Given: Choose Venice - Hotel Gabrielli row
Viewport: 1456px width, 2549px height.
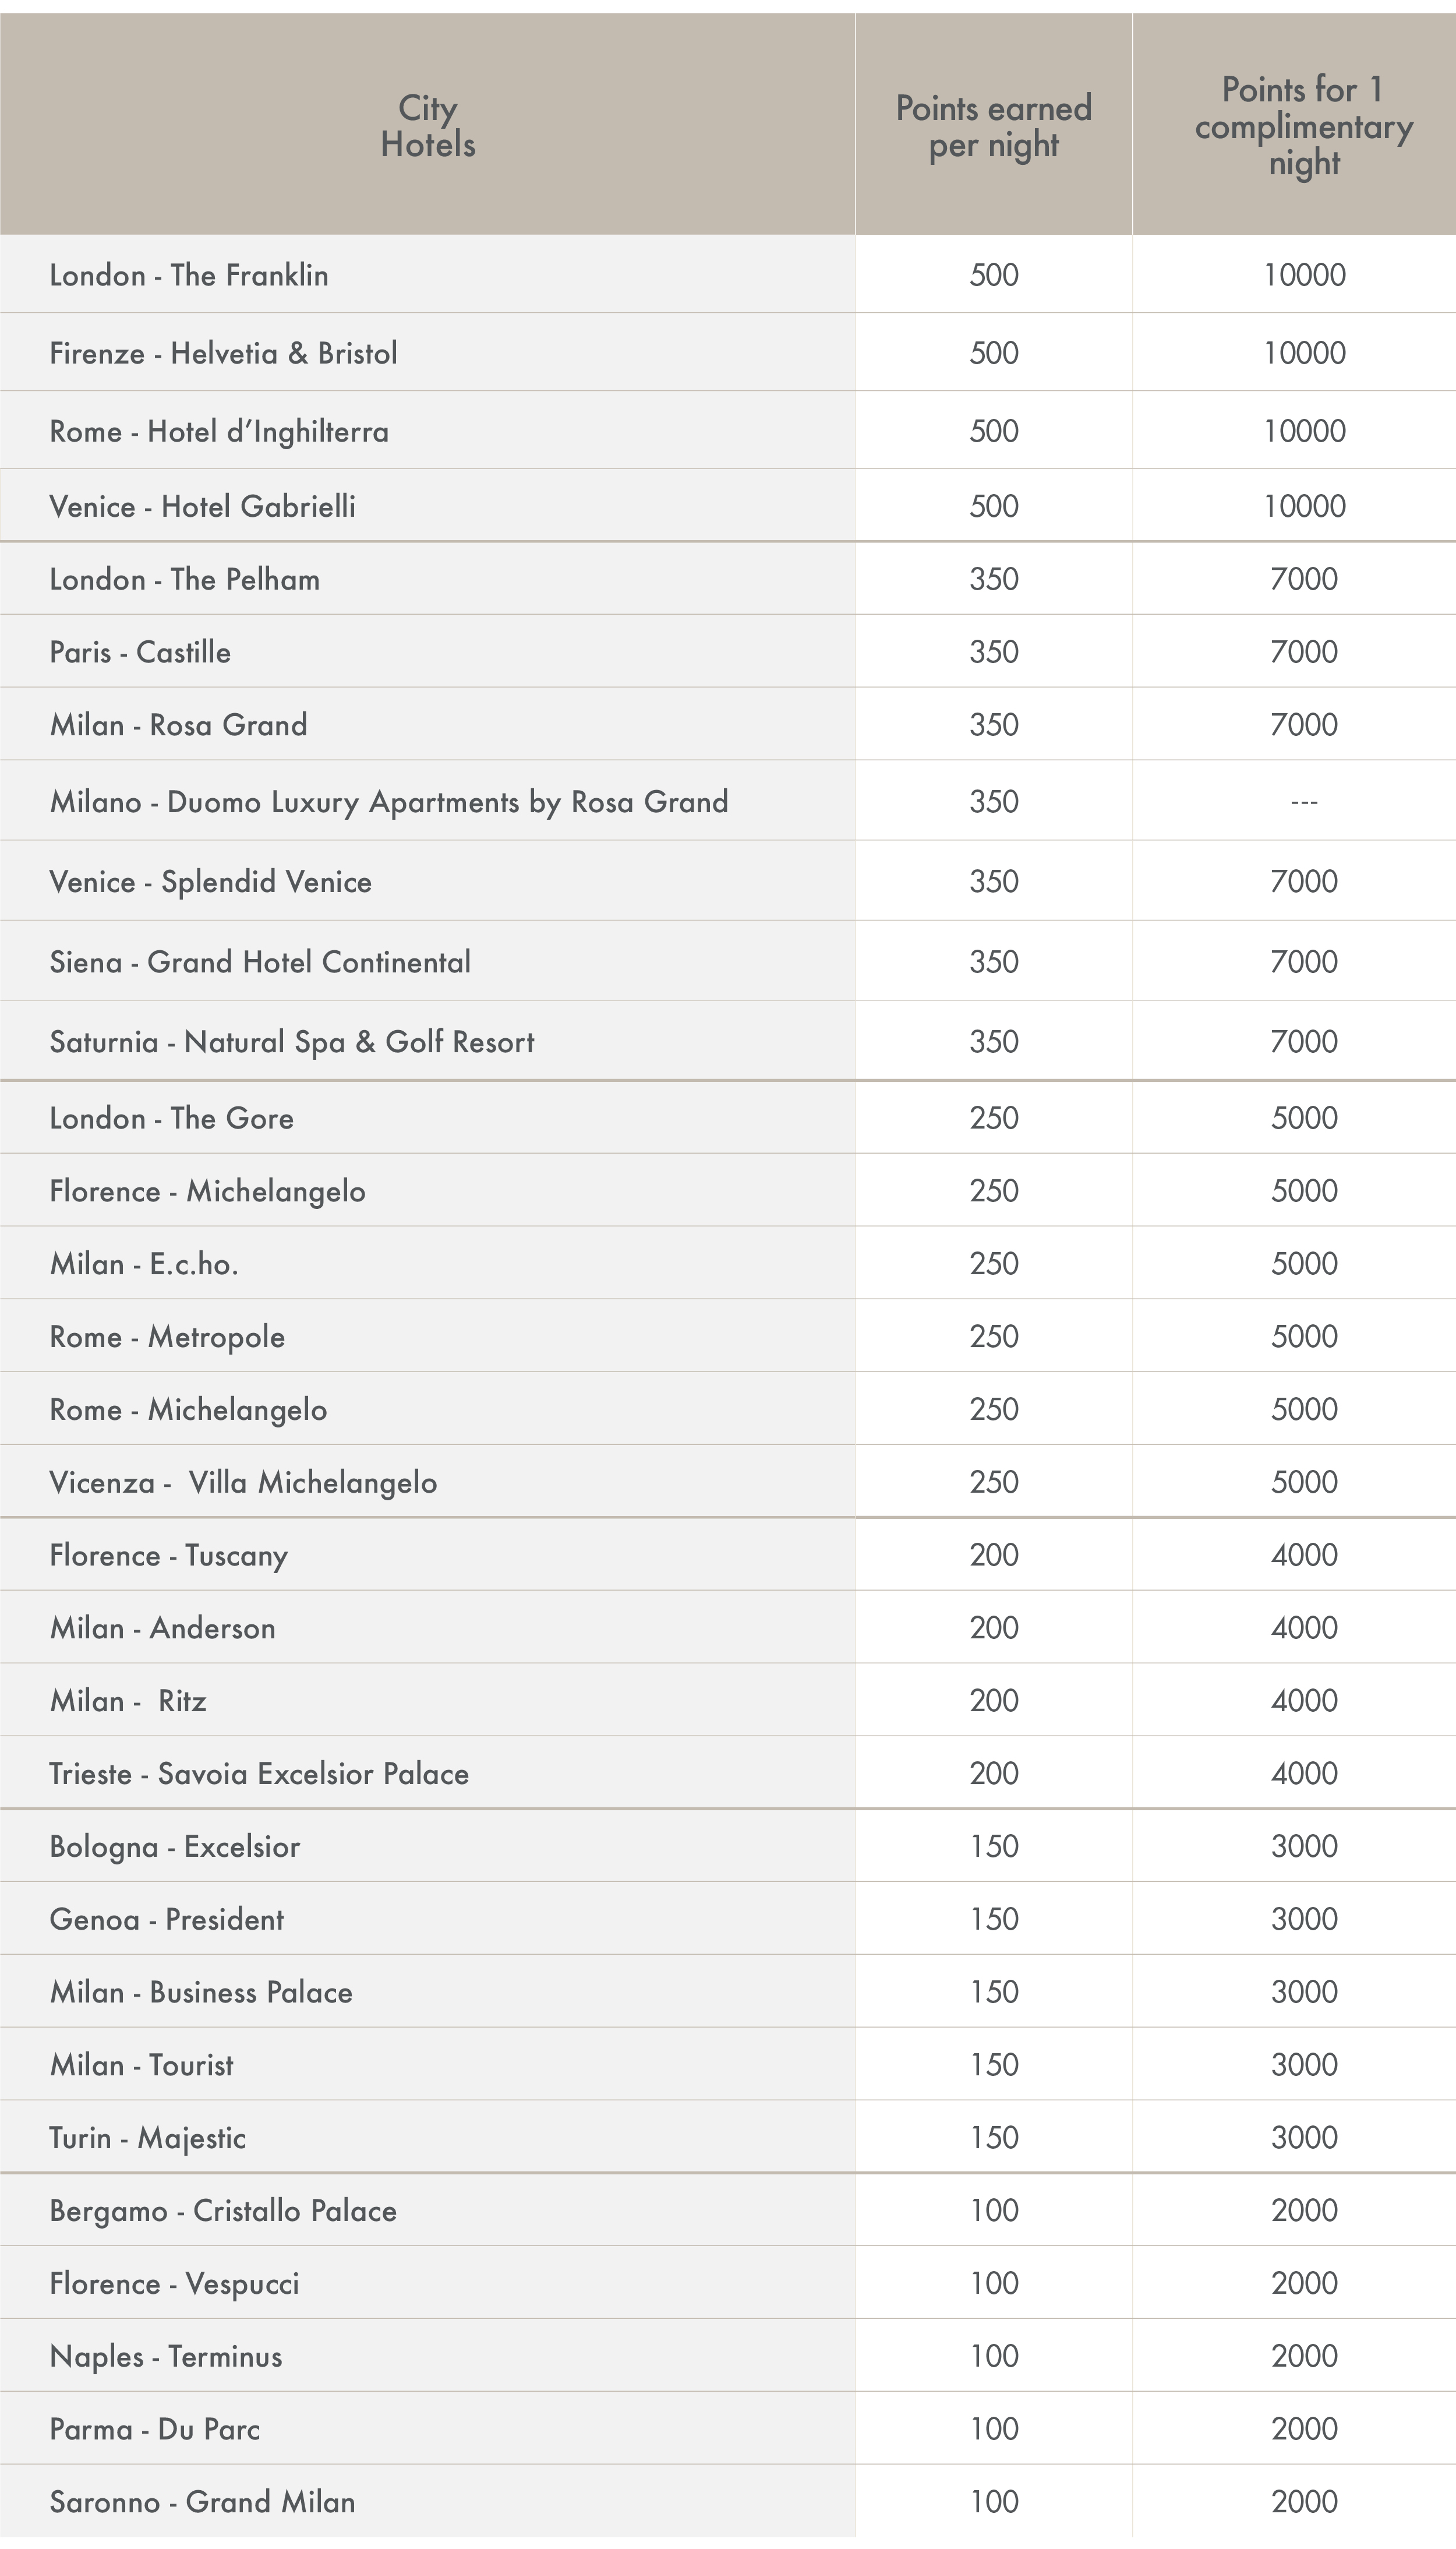Looking at the screenshot, I should coord(728,506).
